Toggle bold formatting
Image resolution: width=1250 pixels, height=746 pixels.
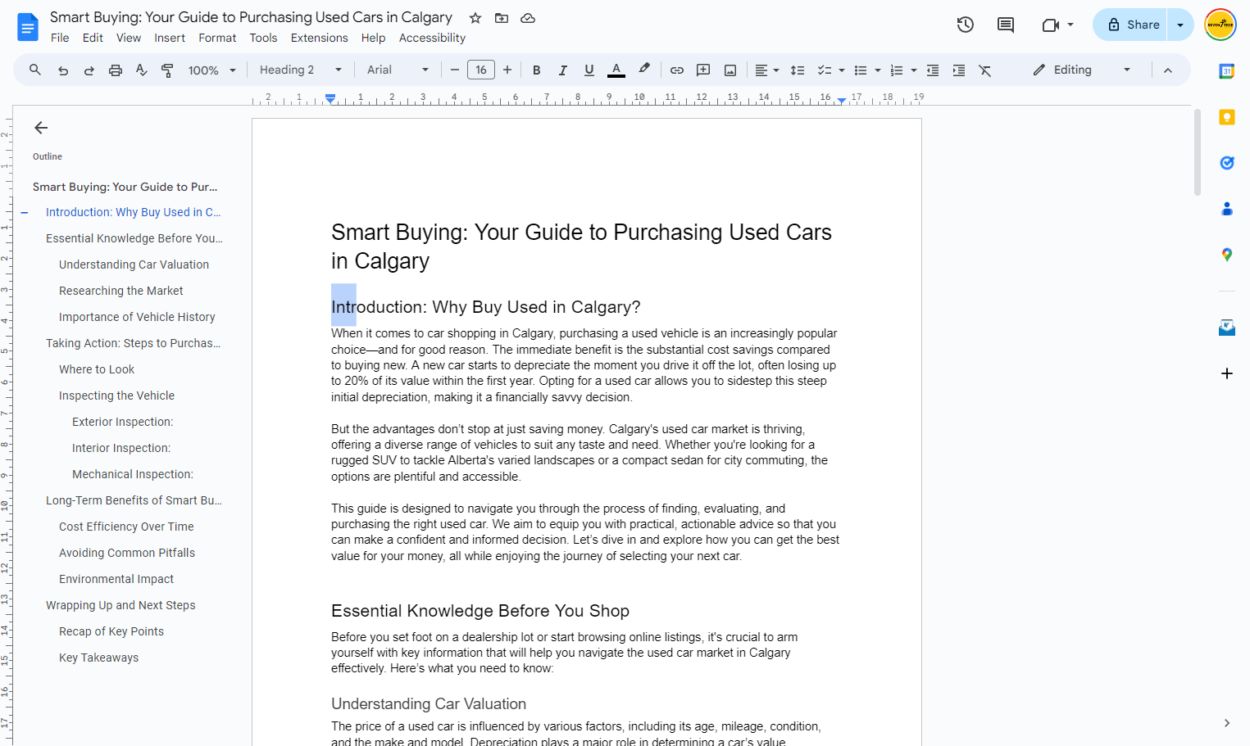pyautogui.click(x=537, y=70)
